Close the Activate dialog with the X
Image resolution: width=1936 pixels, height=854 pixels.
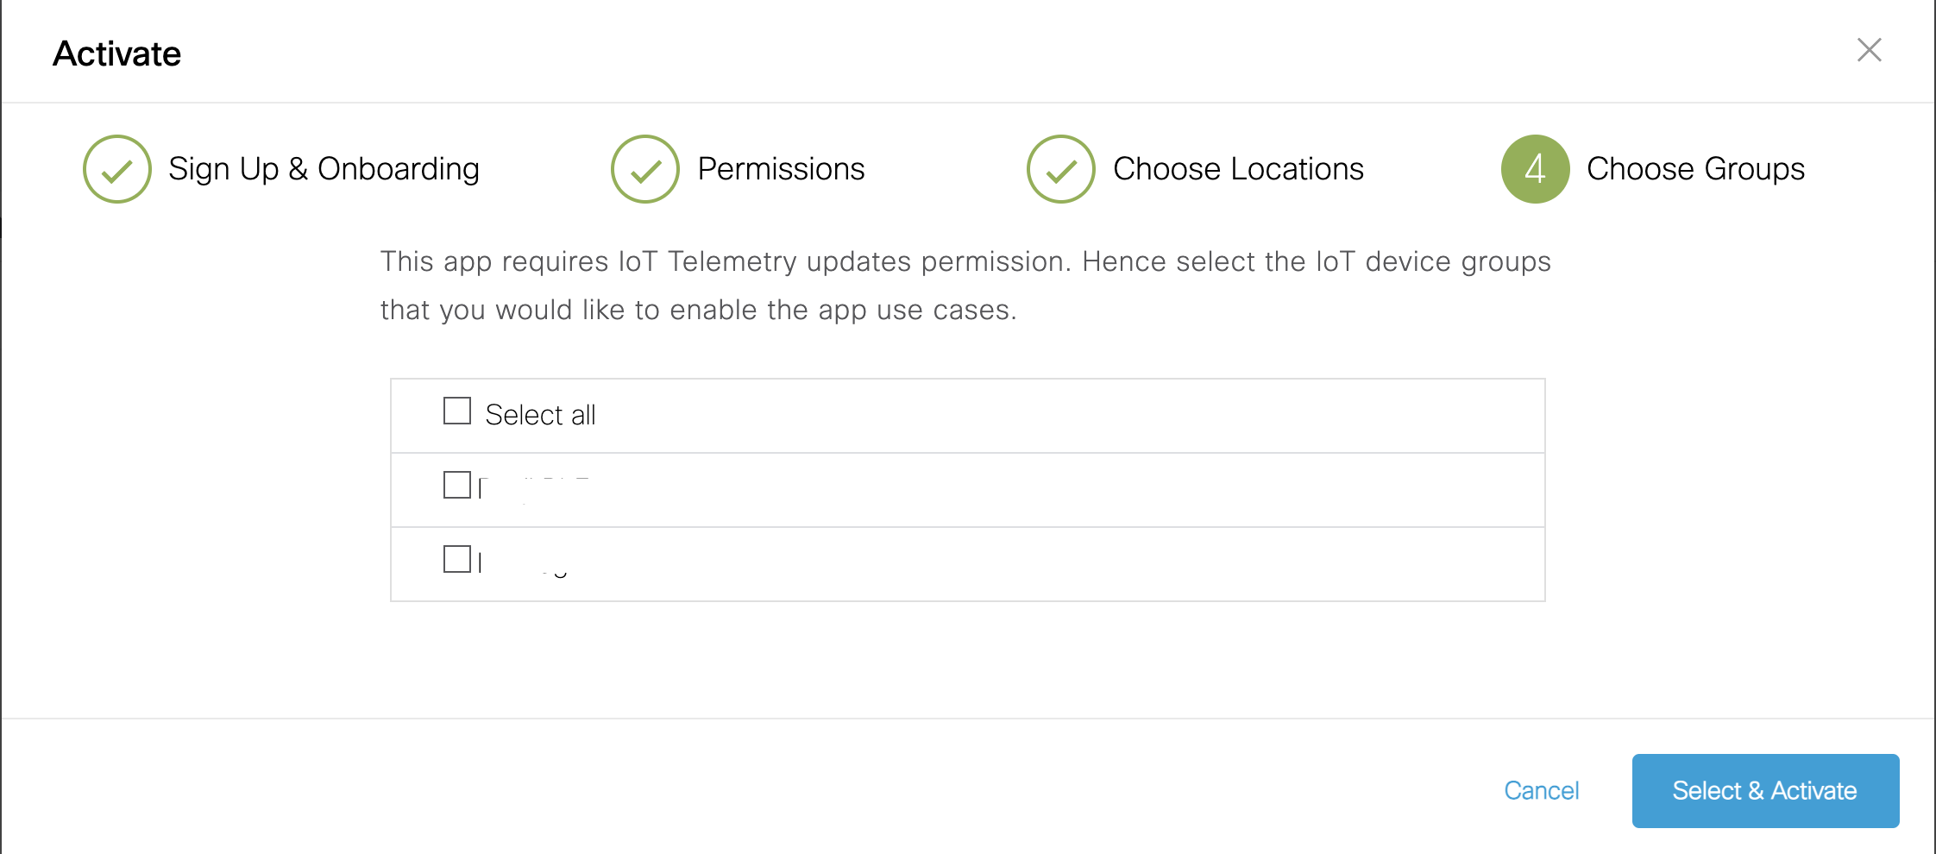(x=1869, y=50)
